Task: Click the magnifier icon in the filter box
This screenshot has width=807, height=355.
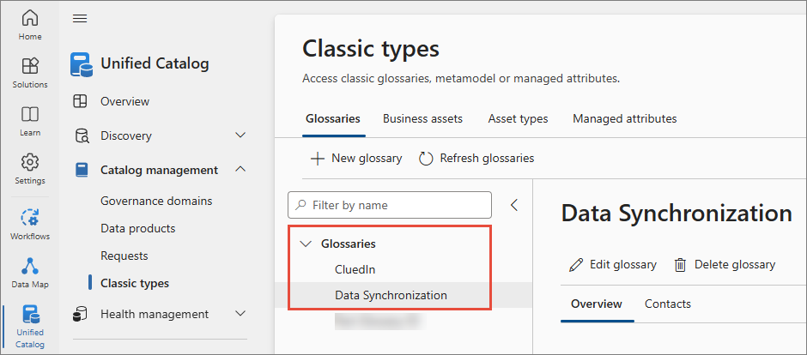Action: coord(300,205)
